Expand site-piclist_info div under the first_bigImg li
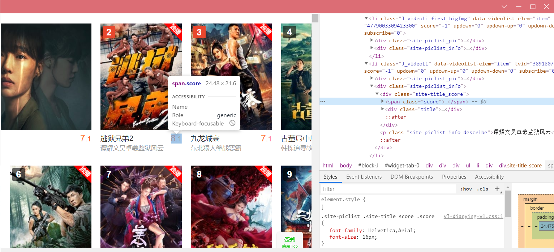This screenshot has height=252, width=554. click(x=372, y=48)
